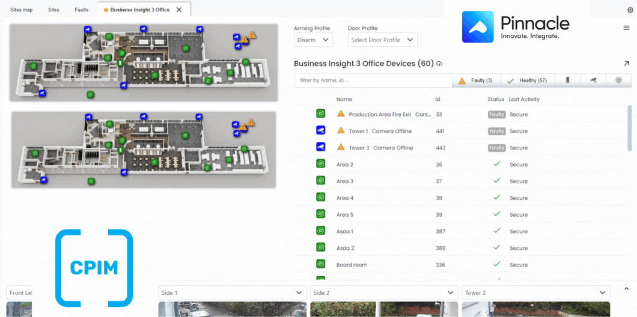Open the Side 1 camera video thumbnail
The width and height of the screenshot is (637, 317).
[232, 309]
